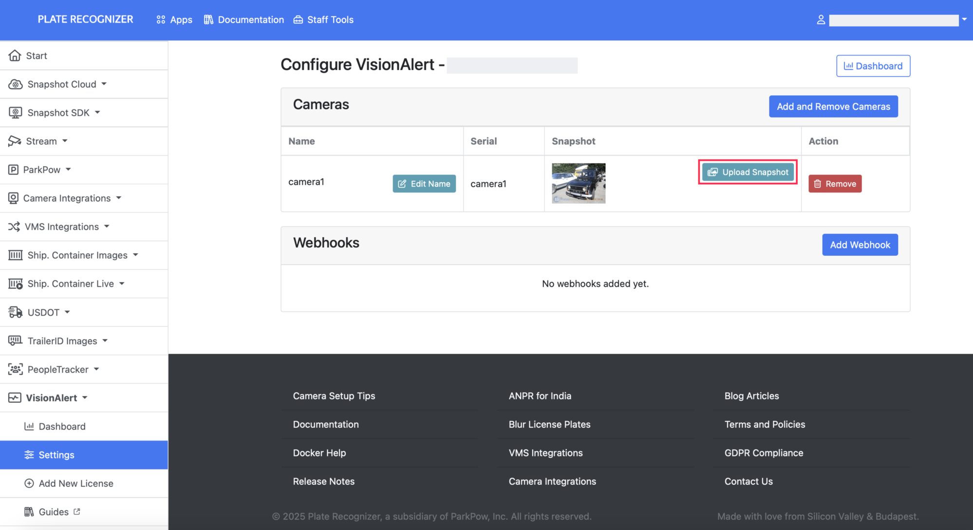
Task: Click the Start home icon in sidebar
Action: click(x=15, y=56)
